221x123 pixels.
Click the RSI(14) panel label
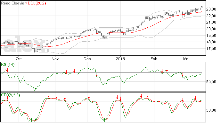(8, 65)
